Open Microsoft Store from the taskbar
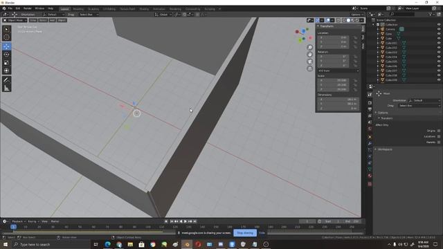Screen dimensions: 443x249 click(x=141, y=244)
